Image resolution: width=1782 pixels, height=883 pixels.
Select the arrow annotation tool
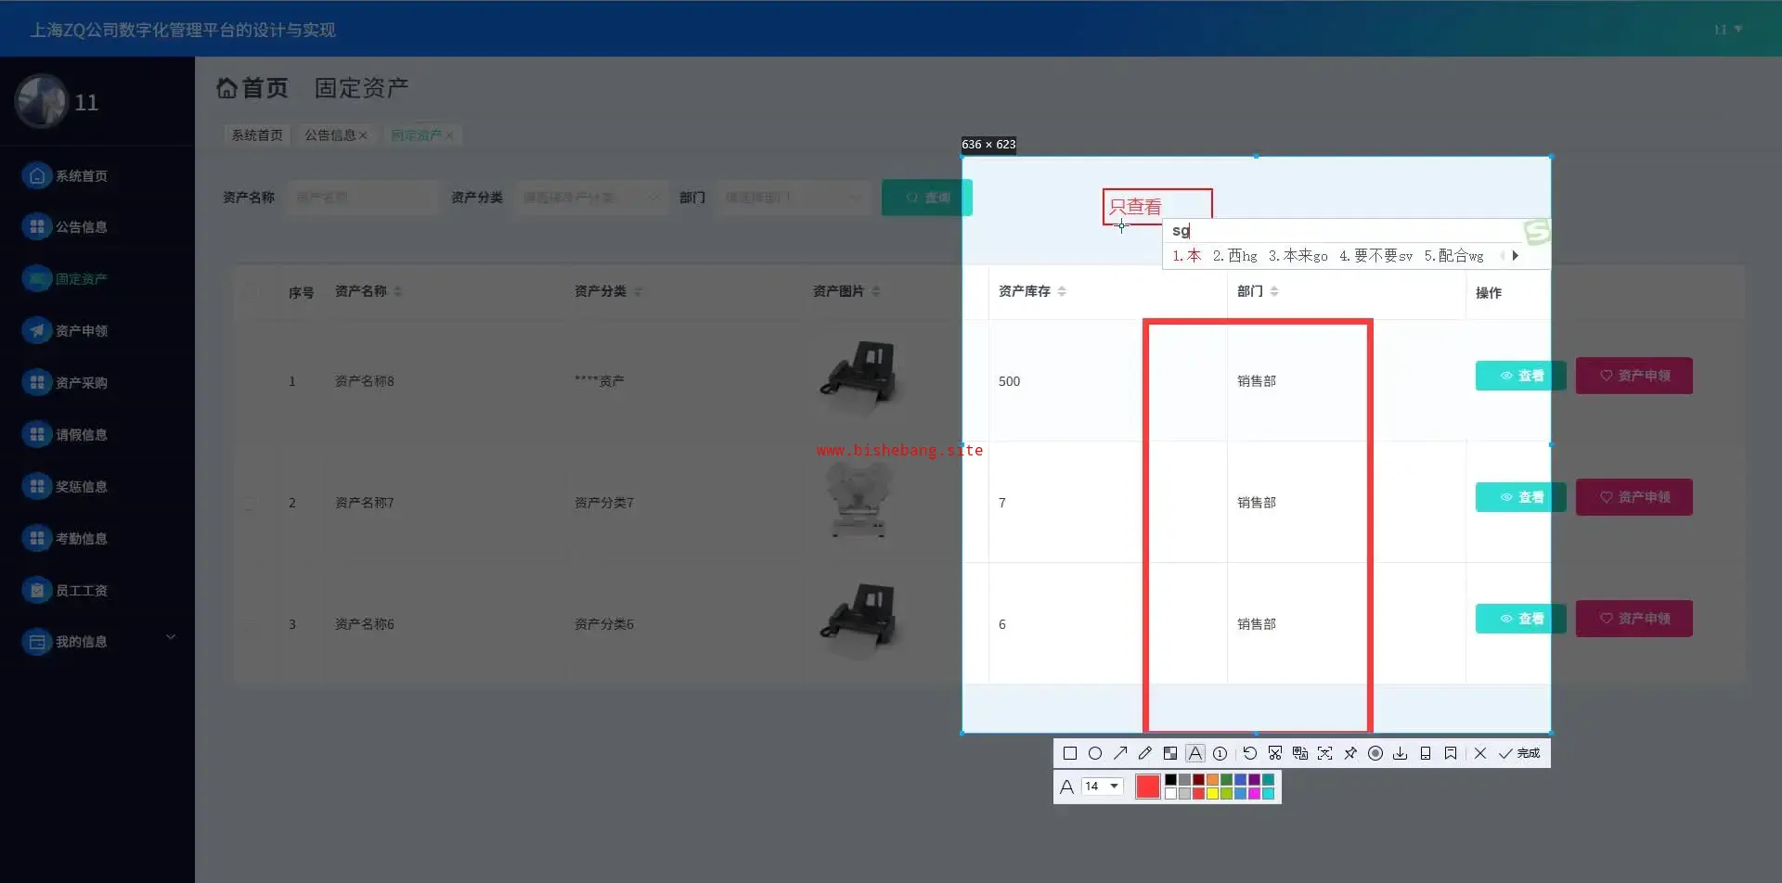point(1120,753)
